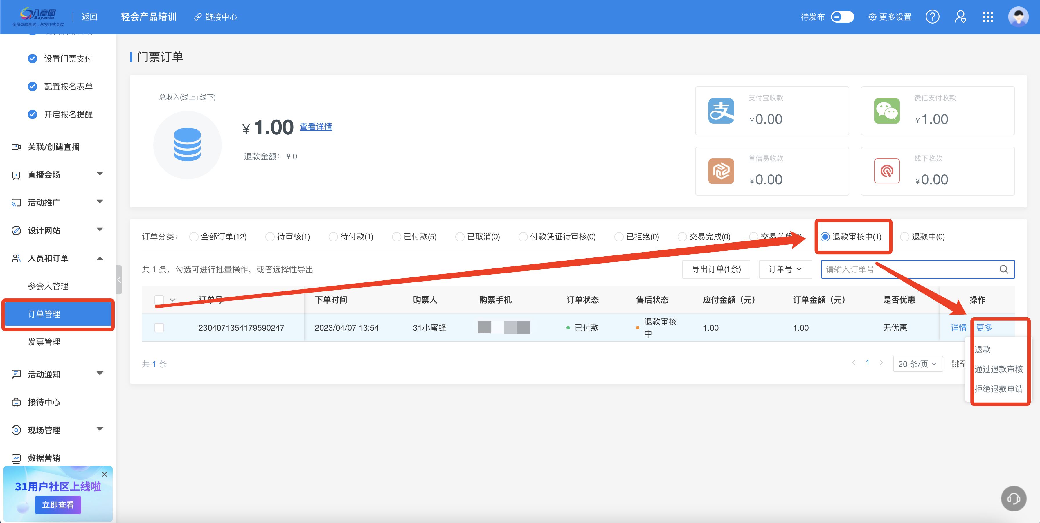Click the 现场管理 sidebar icon
Screen dimensions: 1040x523
click(16, 430)
